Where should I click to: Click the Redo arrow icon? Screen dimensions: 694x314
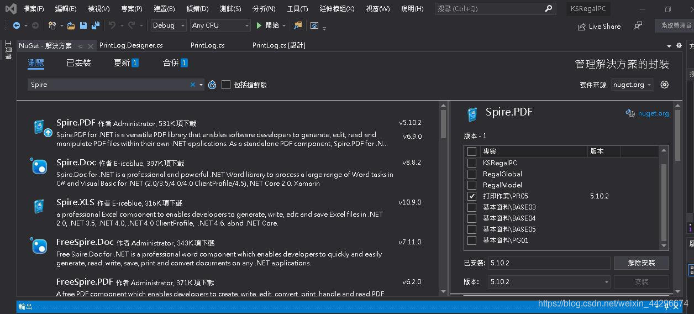(132, 25)
